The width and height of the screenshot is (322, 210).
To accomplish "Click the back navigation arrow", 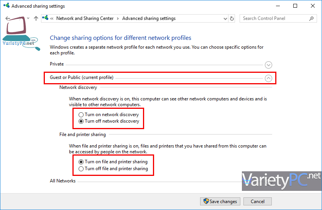I will 8,18.
